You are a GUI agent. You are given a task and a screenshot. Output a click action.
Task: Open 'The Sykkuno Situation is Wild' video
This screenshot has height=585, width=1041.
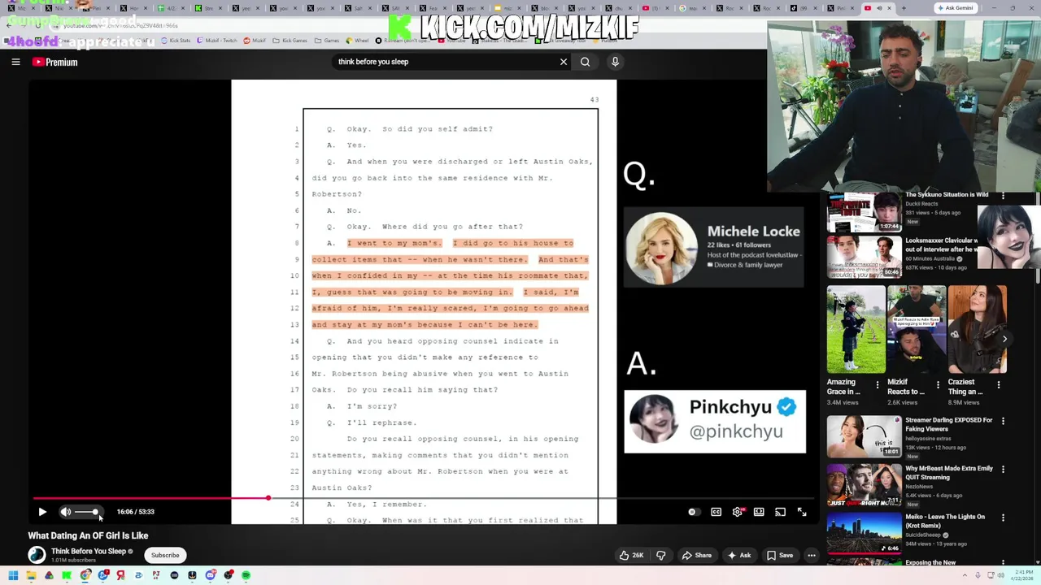point(947,195)
